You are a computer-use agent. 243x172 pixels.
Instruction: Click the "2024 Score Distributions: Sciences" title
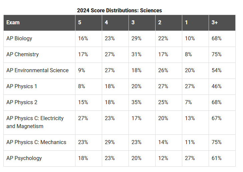(x=119, y=10)
